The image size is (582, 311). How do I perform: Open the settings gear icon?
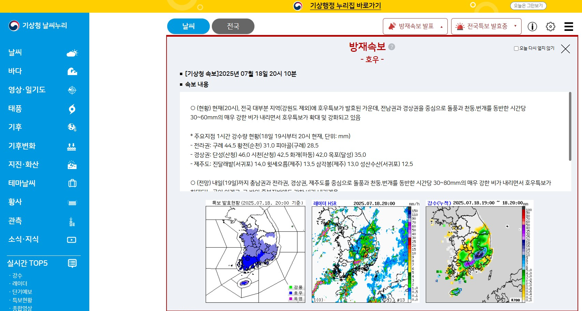tap(550, 26)
